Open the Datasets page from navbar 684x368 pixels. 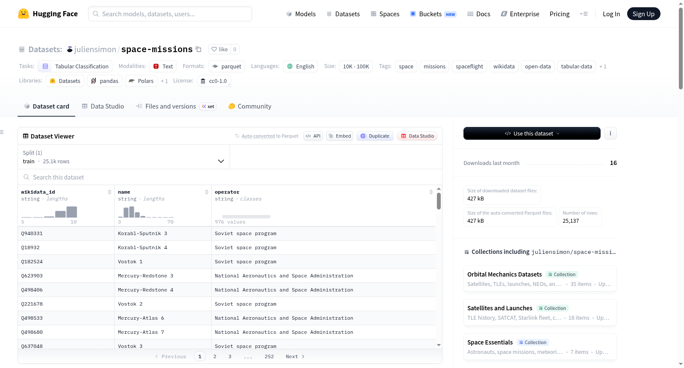pyautogui.click(x=343, y=14)
